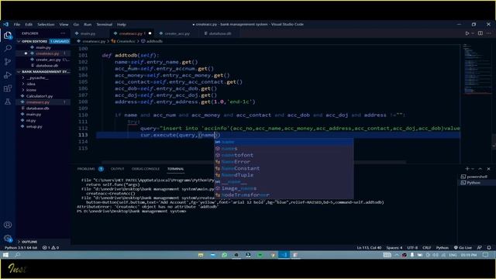Open the Testing flask view
496x279 pixels.
click(x=8, y=102)
